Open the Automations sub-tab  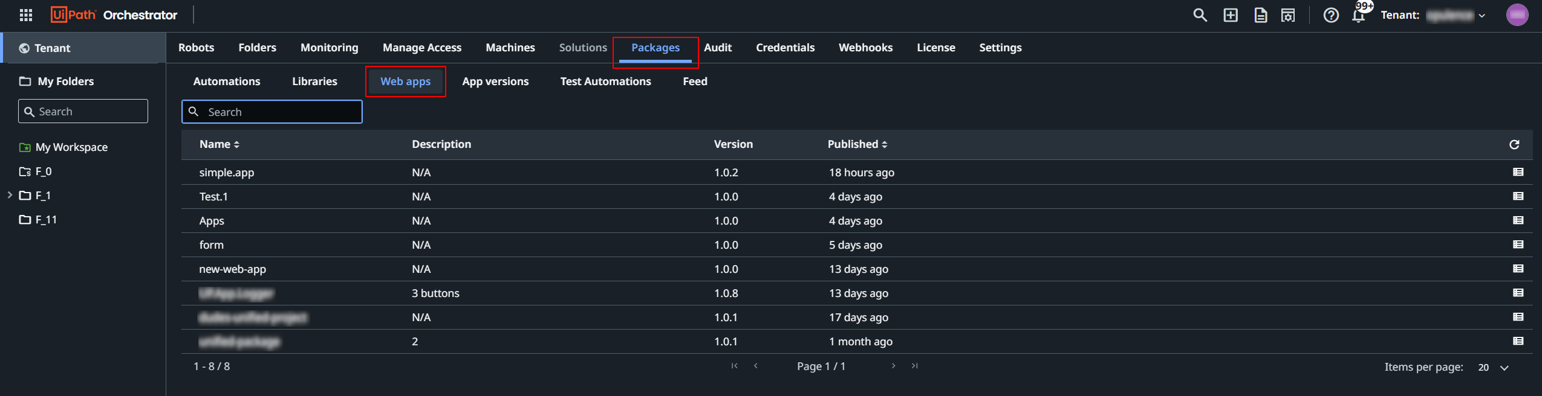click(x=227, y=81)
